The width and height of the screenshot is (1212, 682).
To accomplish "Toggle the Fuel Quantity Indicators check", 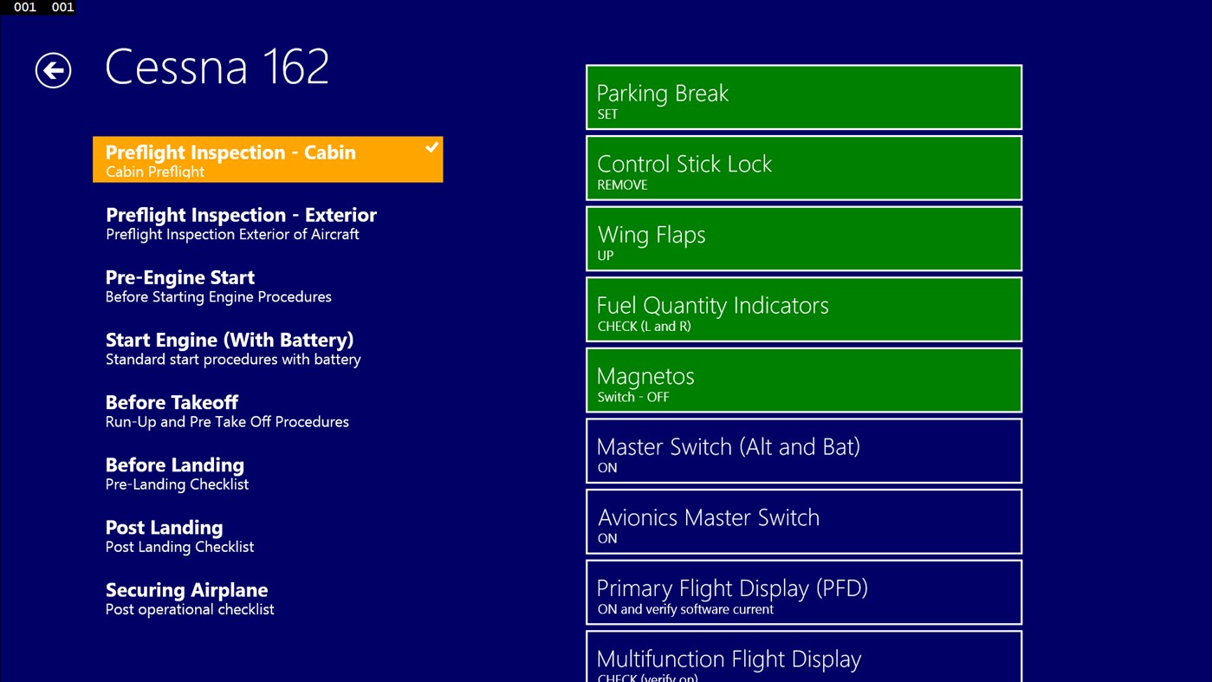I will pyautogui.click(x=803, y=309).
